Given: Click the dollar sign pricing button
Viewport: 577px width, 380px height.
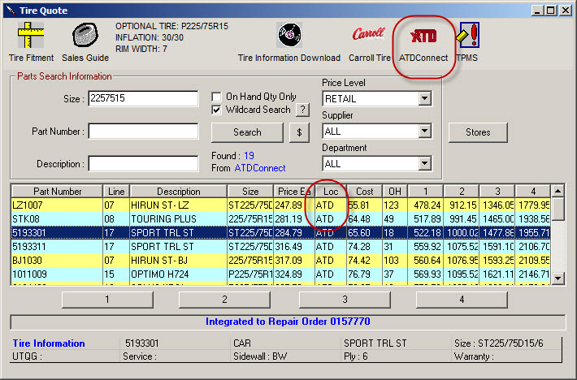Looking at the screenshot, I should (299, 132).
